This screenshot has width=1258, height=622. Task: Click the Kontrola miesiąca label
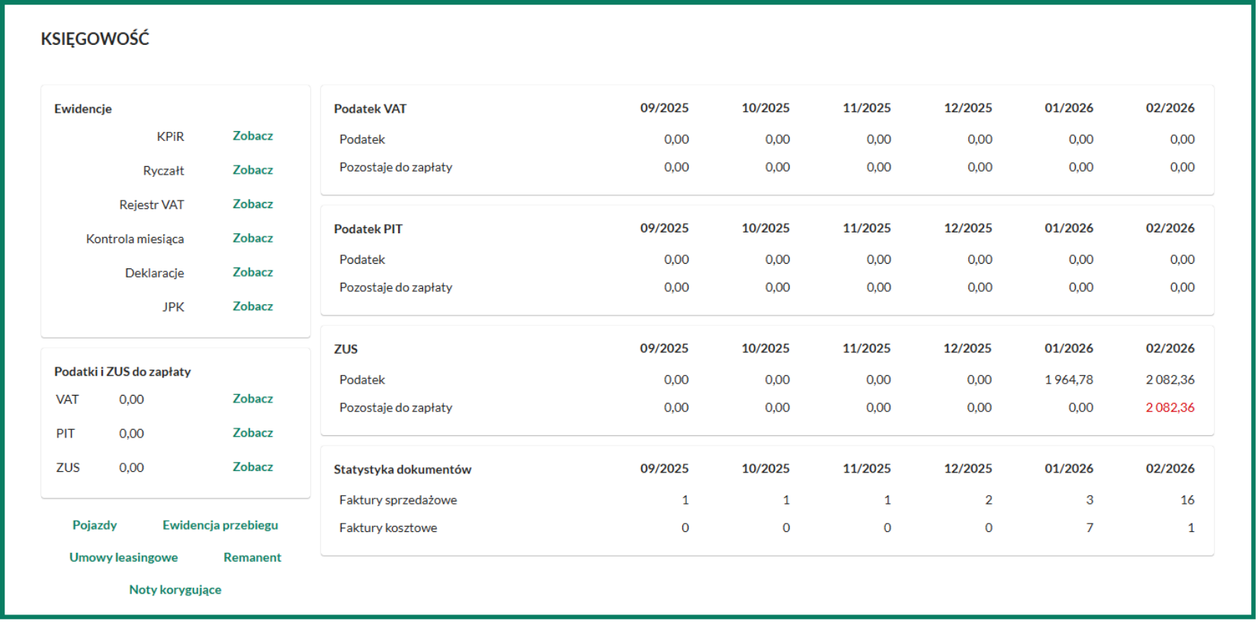click(x=135, y=239)
